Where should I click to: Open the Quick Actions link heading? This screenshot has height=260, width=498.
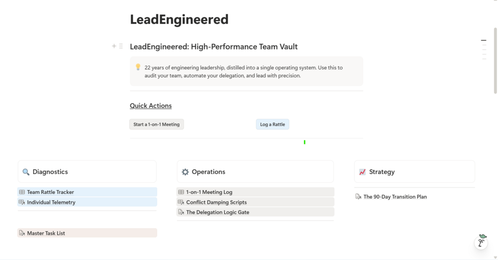pyautogui.click(x=151, y=106)
